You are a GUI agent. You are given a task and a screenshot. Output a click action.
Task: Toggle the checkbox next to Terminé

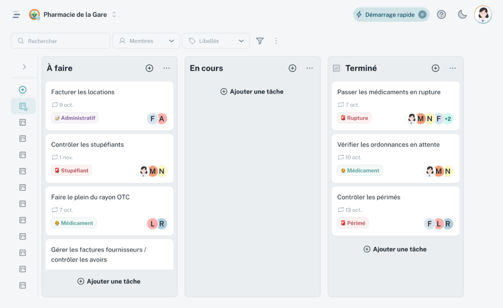[x=336, y=68]
